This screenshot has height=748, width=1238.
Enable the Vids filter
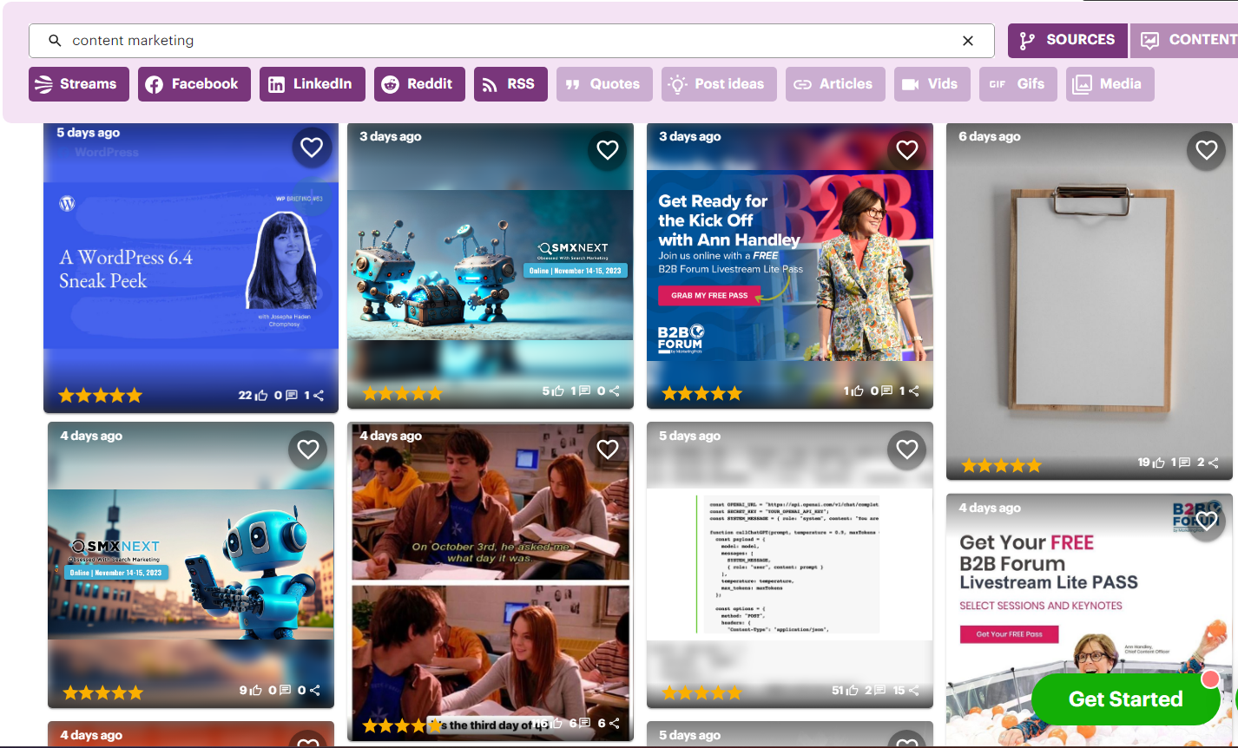pyautogui.click(x=932, y=84)
